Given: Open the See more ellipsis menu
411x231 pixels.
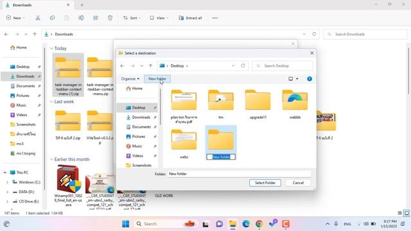Looking at the screenshot, I should tap(215, 18).
